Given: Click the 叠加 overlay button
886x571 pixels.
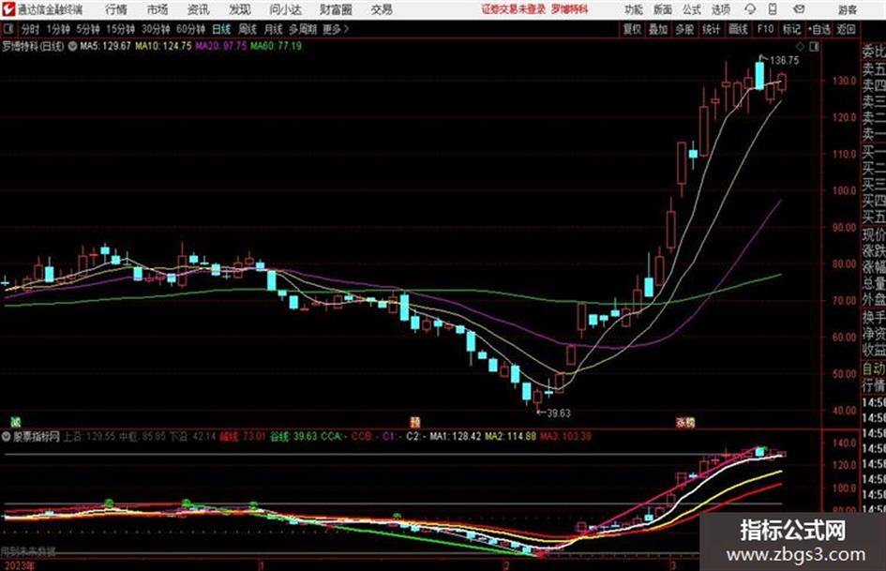Looking at the screenshot, I should click(x=658, y=29).
